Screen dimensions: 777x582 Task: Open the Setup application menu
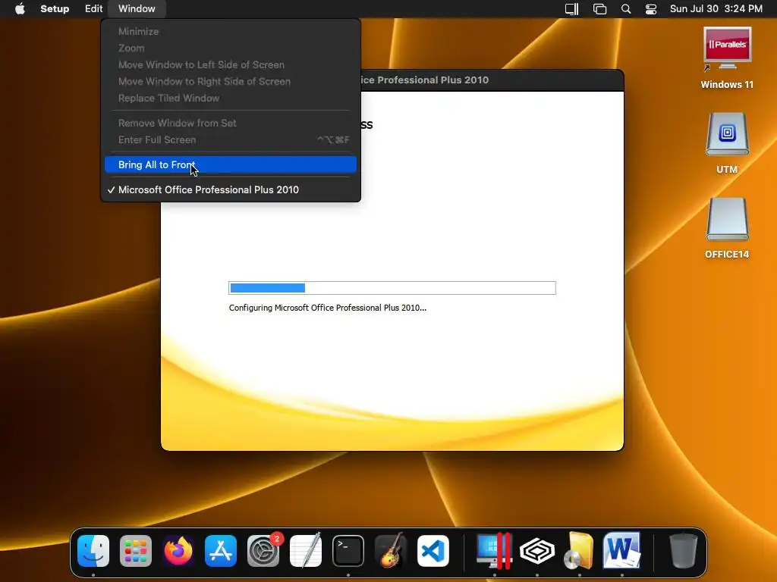coord(55,9)
